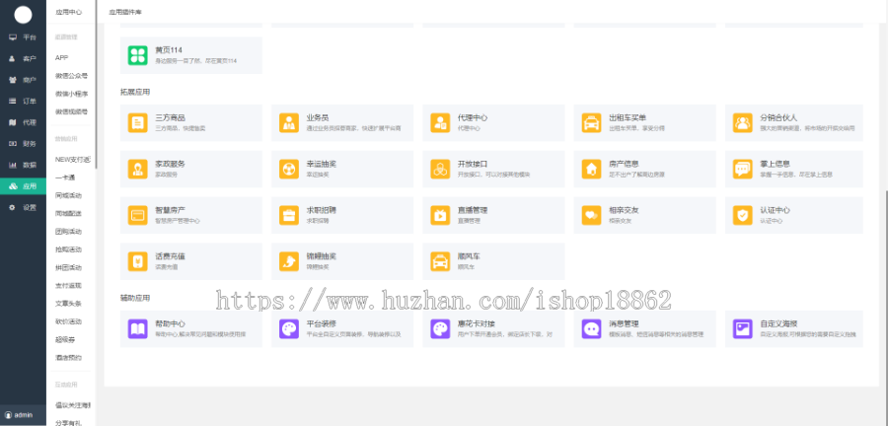Image resolution: width=888 pixels, height=426 pixels.
Task: Open the 家政服务 app icon
Action: coord(137,169)
